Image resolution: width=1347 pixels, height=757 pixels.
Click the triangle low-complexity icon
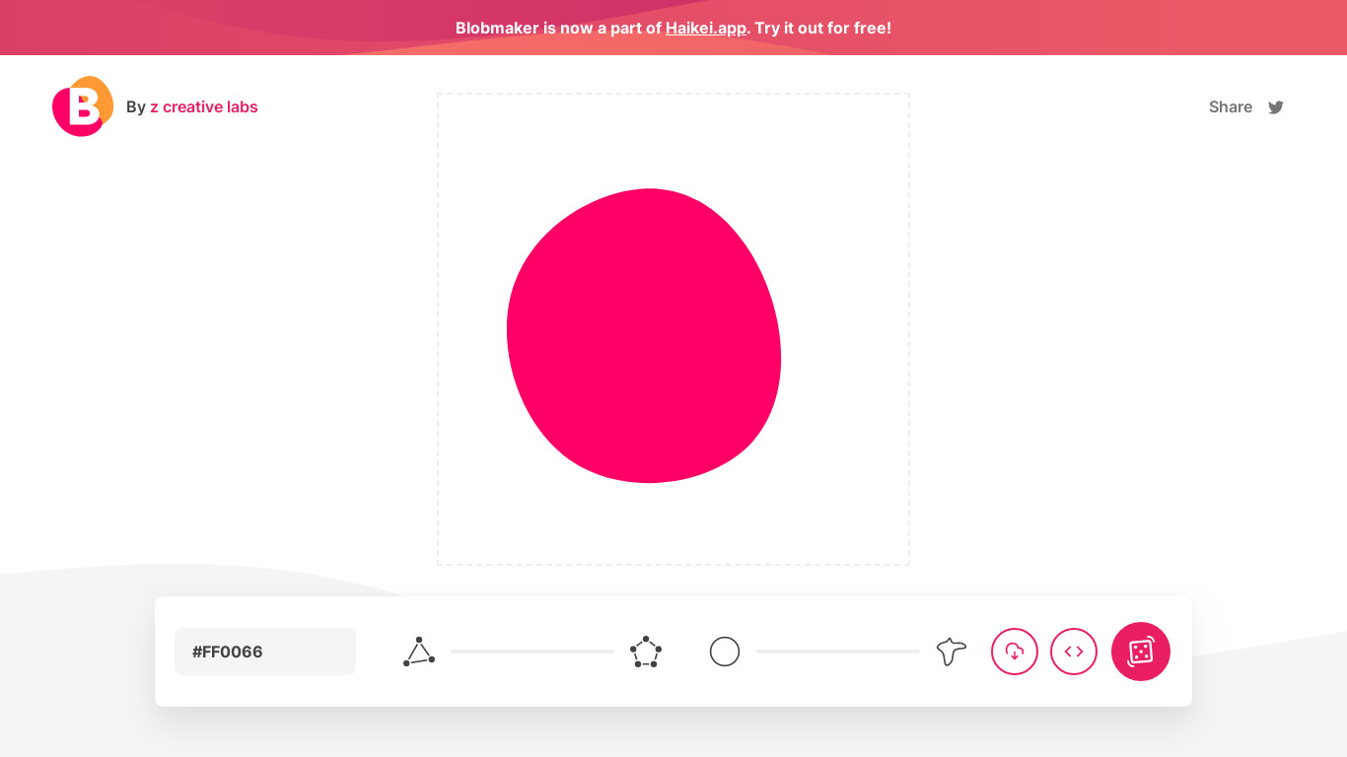pyautogui.click(x=419, y=652)
